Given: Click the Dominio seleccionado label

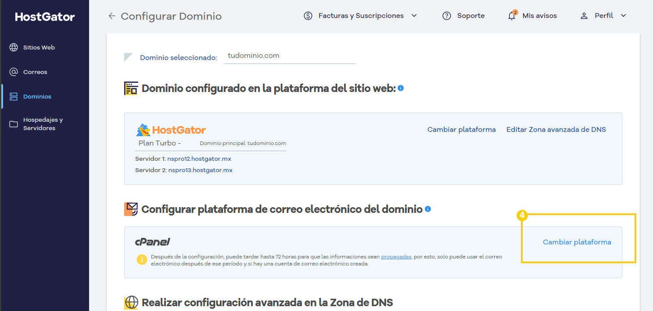Looking at the screenshot, I should 179,58.
